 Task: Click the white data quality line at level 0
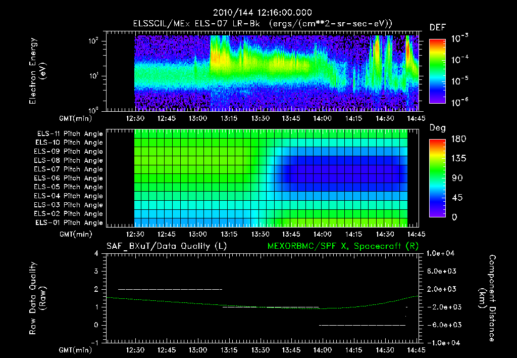(x=362, y=325)
